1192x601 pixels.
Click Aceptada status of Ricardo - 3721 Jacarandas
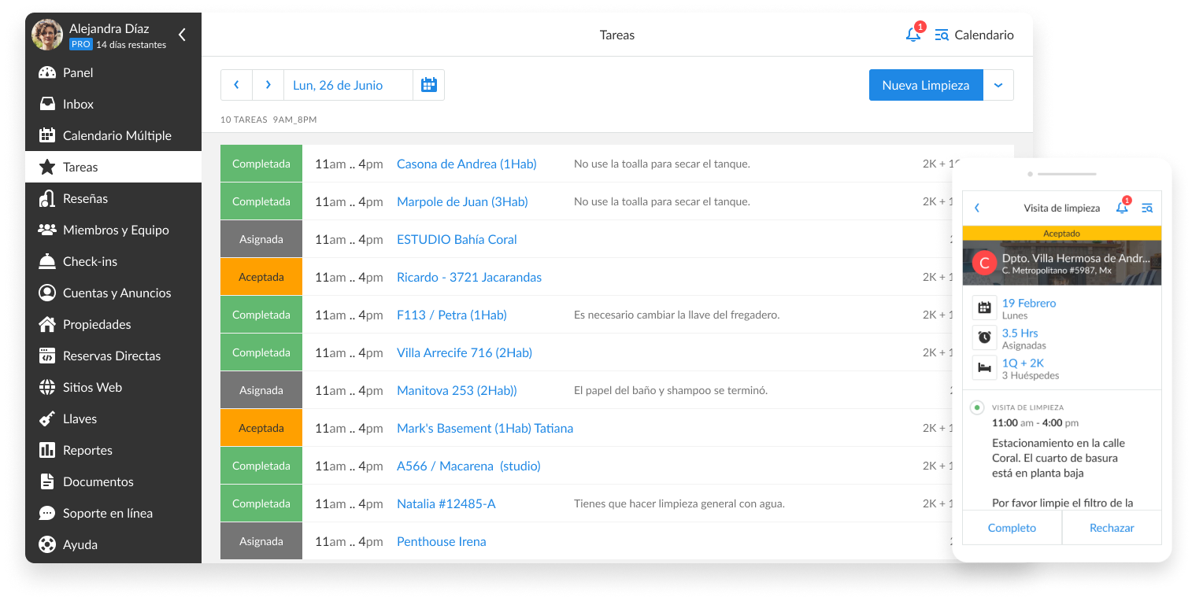[x=261, y=277]
